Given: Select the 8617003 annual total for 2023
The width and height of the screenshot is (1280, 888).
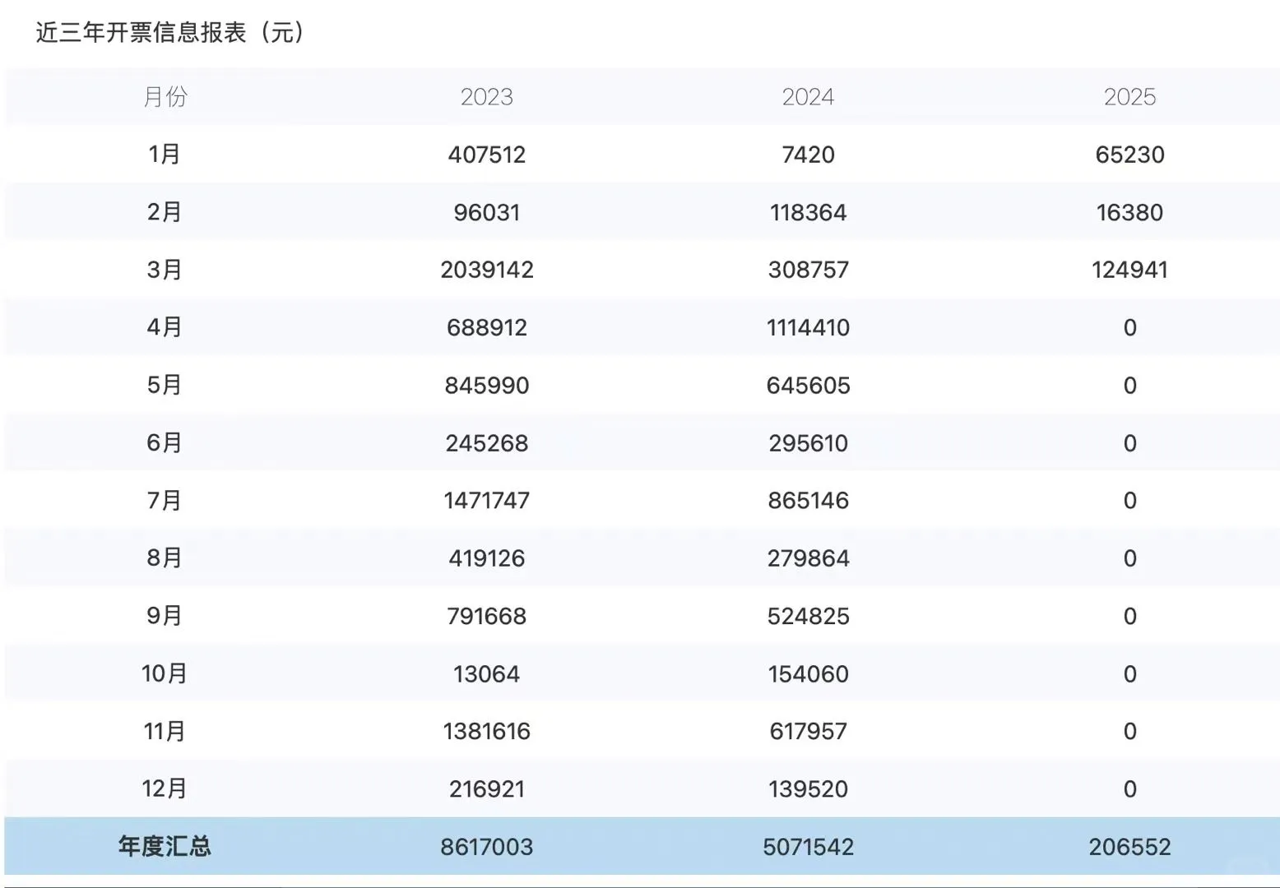Looking at the screenshot, I should point(488,845).
